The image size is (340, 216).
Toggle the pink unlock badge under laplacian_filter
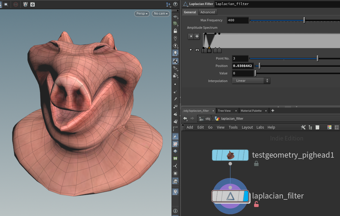(x=256, y=204)
